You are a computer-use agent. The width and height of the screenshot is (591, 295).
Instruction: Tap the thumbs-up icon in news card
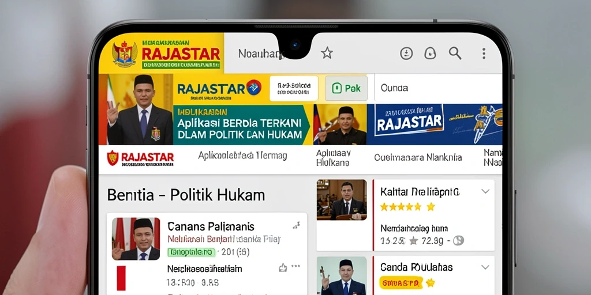[283, 267]
